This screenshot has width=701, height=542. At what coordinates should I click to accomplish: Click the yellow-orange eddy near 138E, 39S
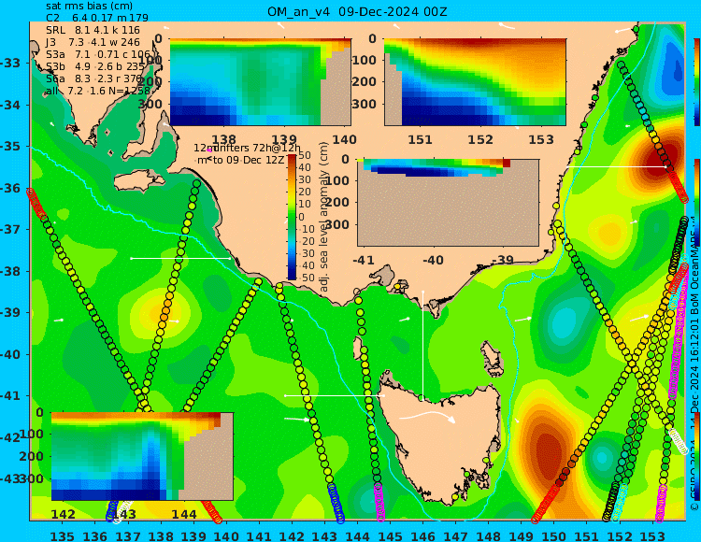161,315
